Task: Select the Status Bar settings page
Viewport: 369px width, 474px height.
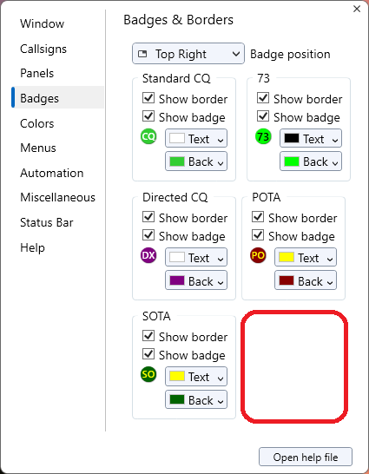Action: [47, 222]
